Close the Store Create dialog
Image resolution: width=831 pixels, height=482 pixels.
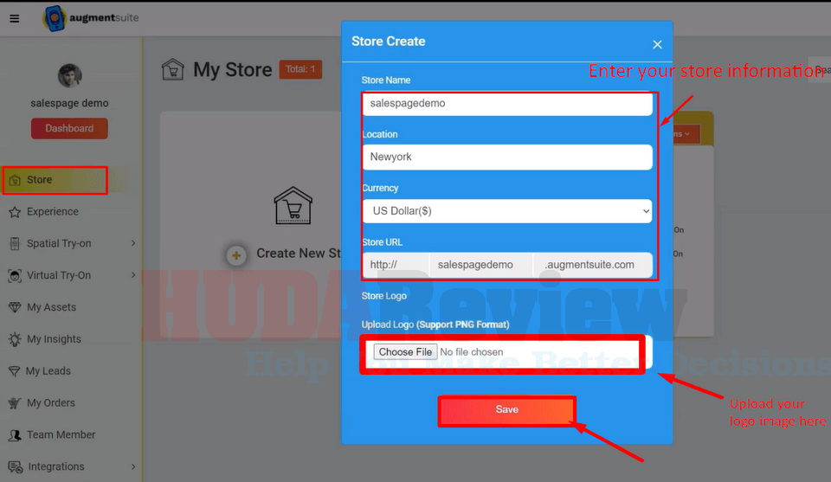pos(657,44)
